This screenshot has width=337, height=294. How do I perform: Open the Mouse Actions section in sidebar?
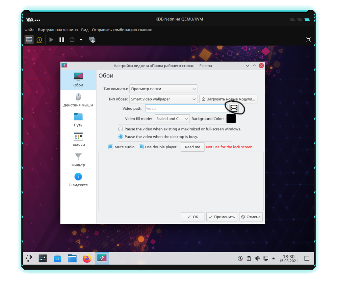(x=78, y=100)
